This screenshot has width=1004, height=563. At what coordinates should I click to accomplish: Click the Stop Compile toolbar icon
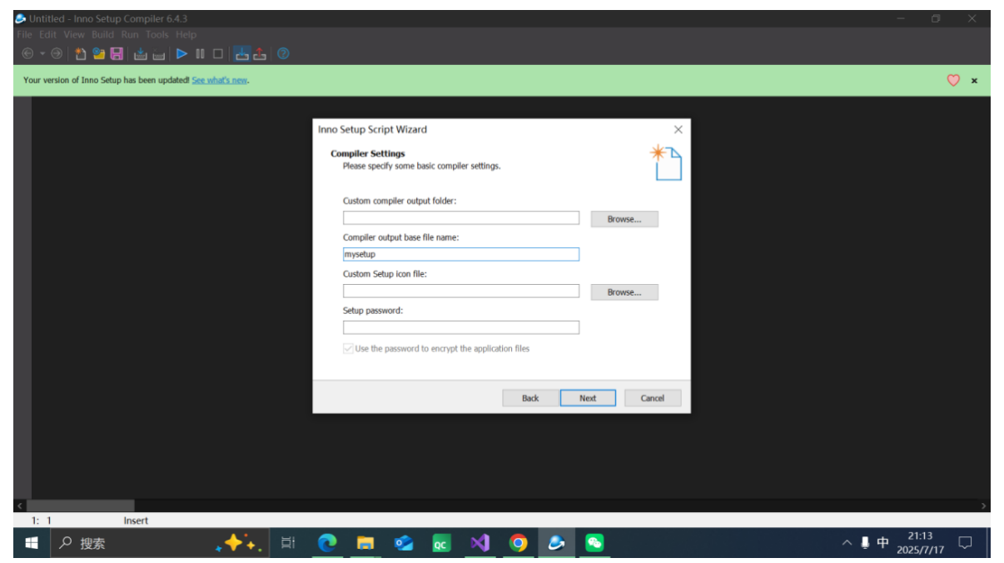click(x=158, y=53)
